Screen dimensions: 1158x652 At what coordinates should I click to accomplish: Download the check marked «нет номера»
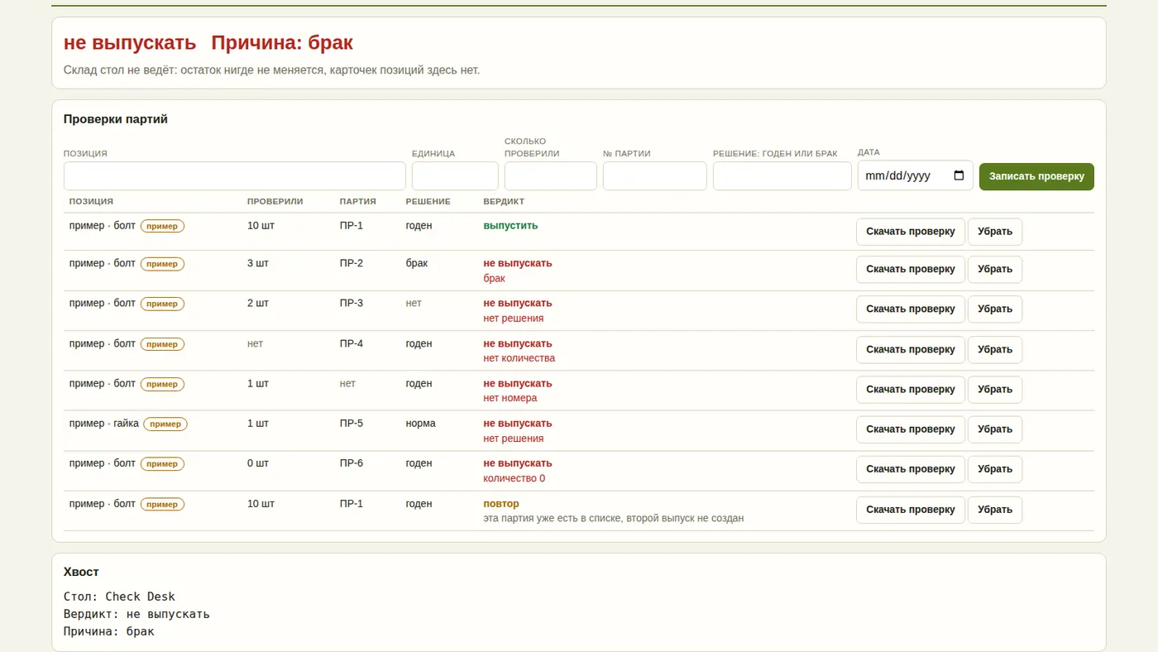click(x=911, y=390)
